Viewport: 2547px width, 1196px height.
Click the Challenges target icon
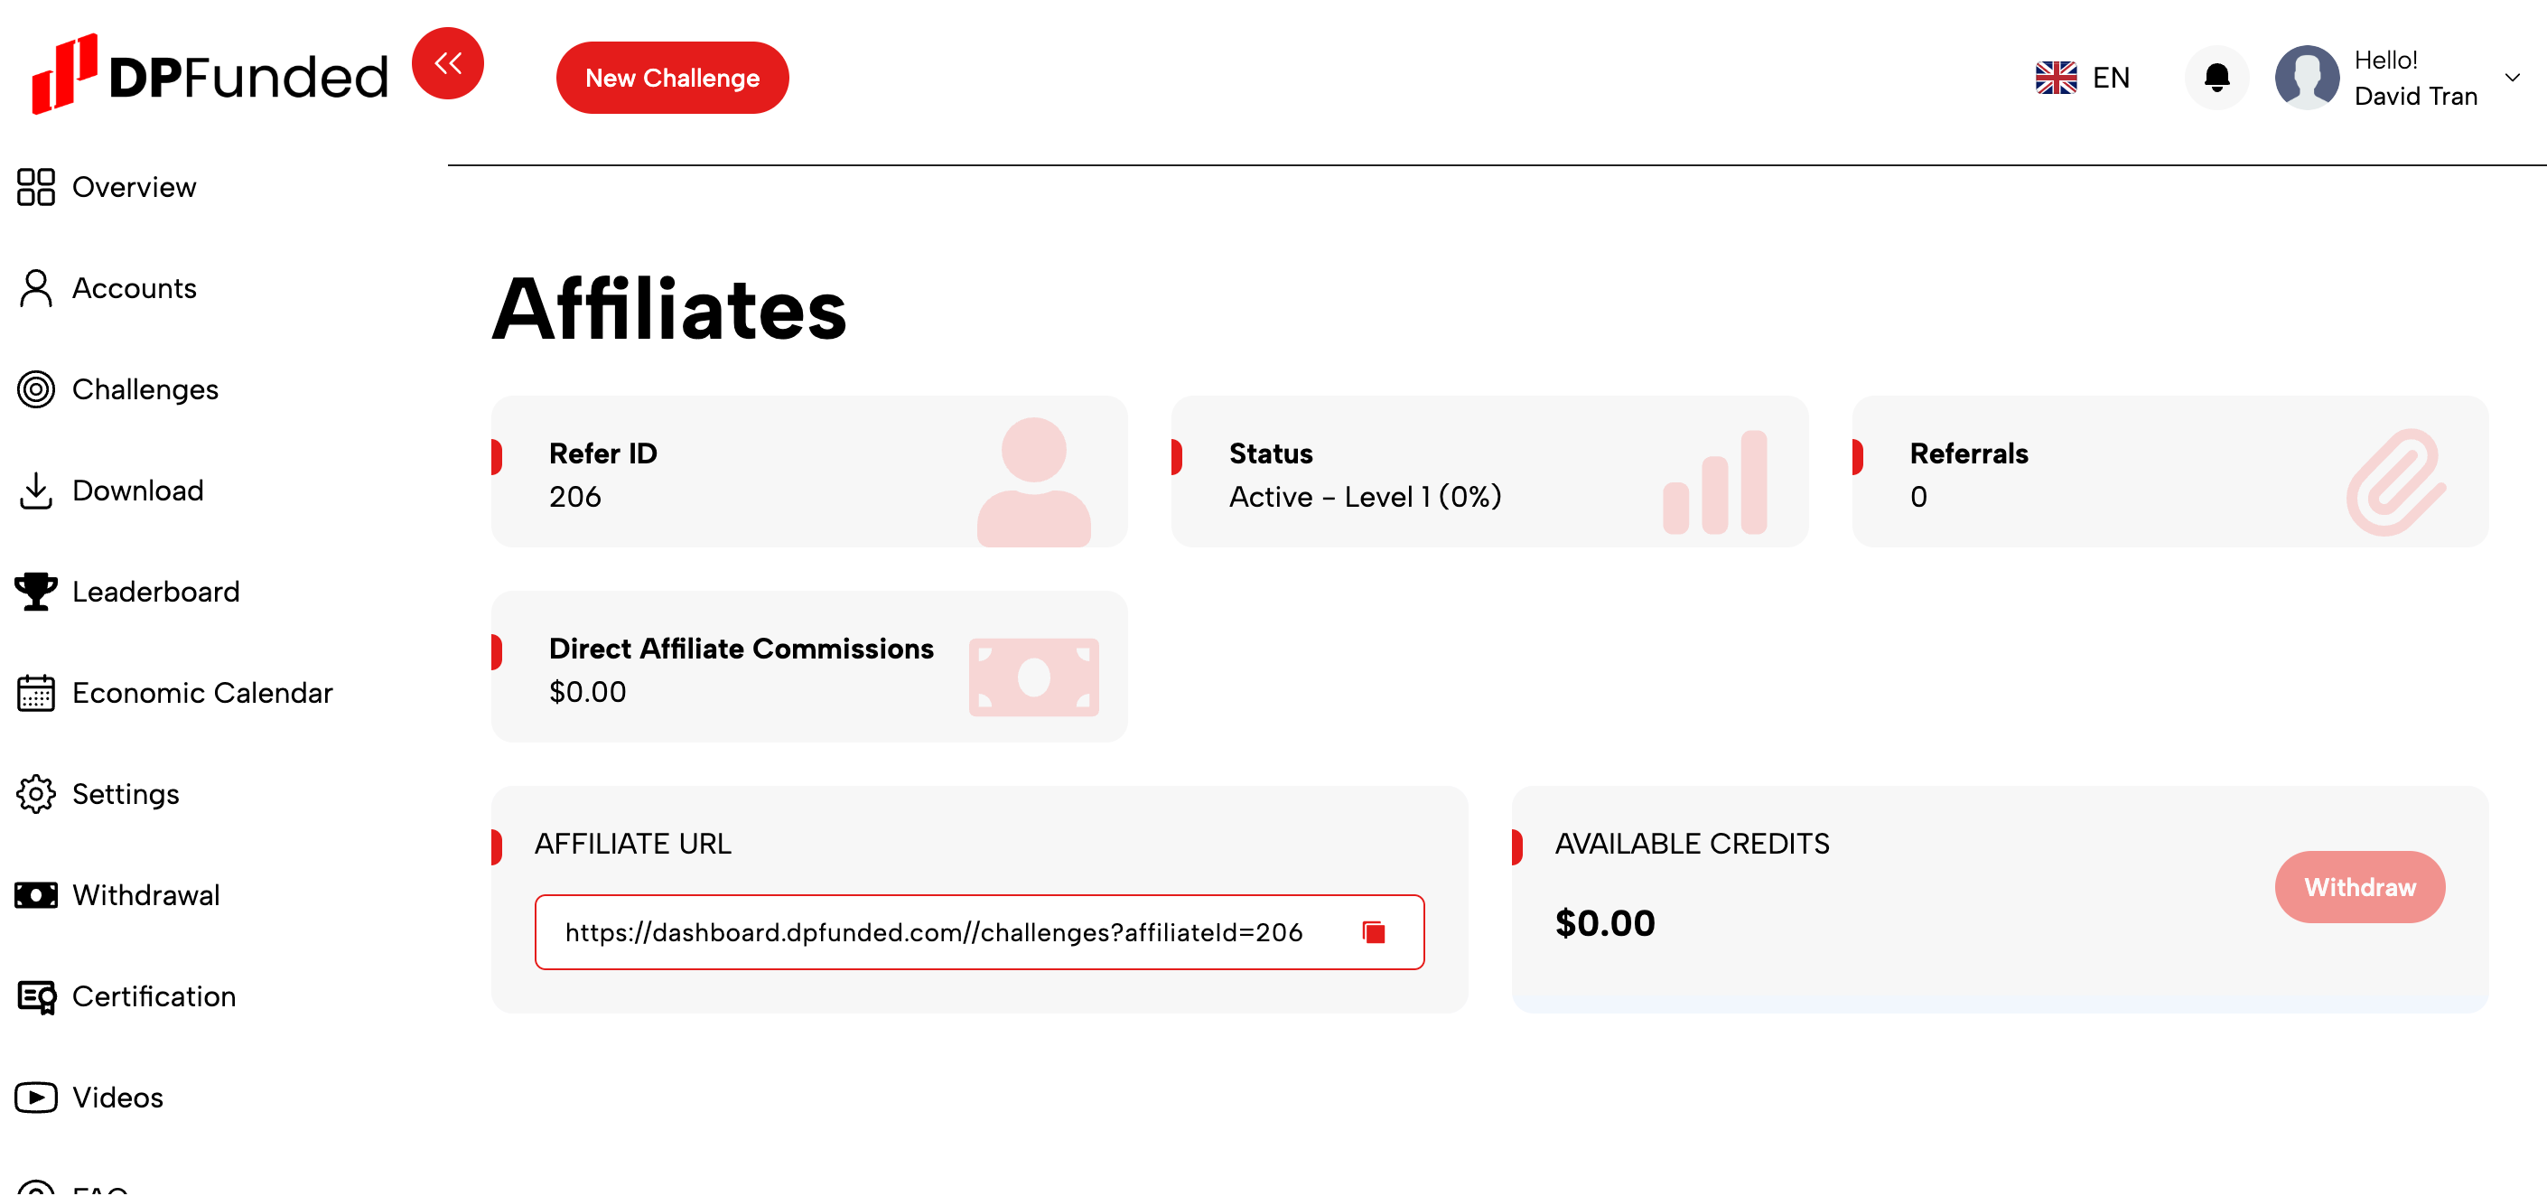pos(35,389)
